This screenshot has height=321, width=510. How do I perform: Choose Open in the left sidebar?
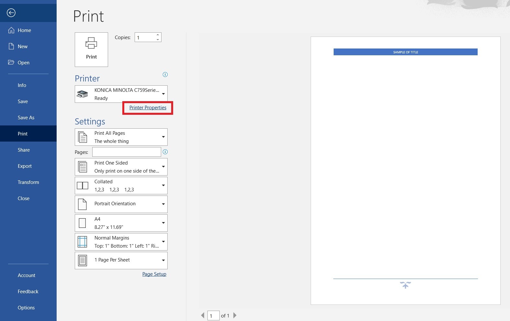(23, 63)
